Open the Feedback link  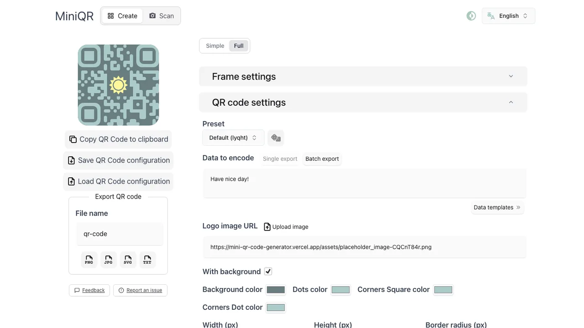click(89, 290)
